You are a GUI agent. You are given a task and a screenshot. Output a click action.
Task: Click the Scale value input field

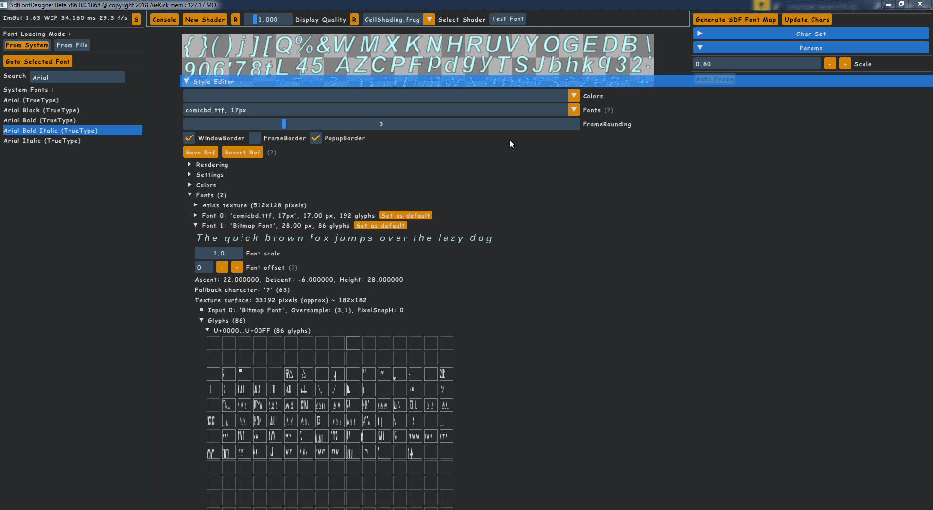point(757,64)
